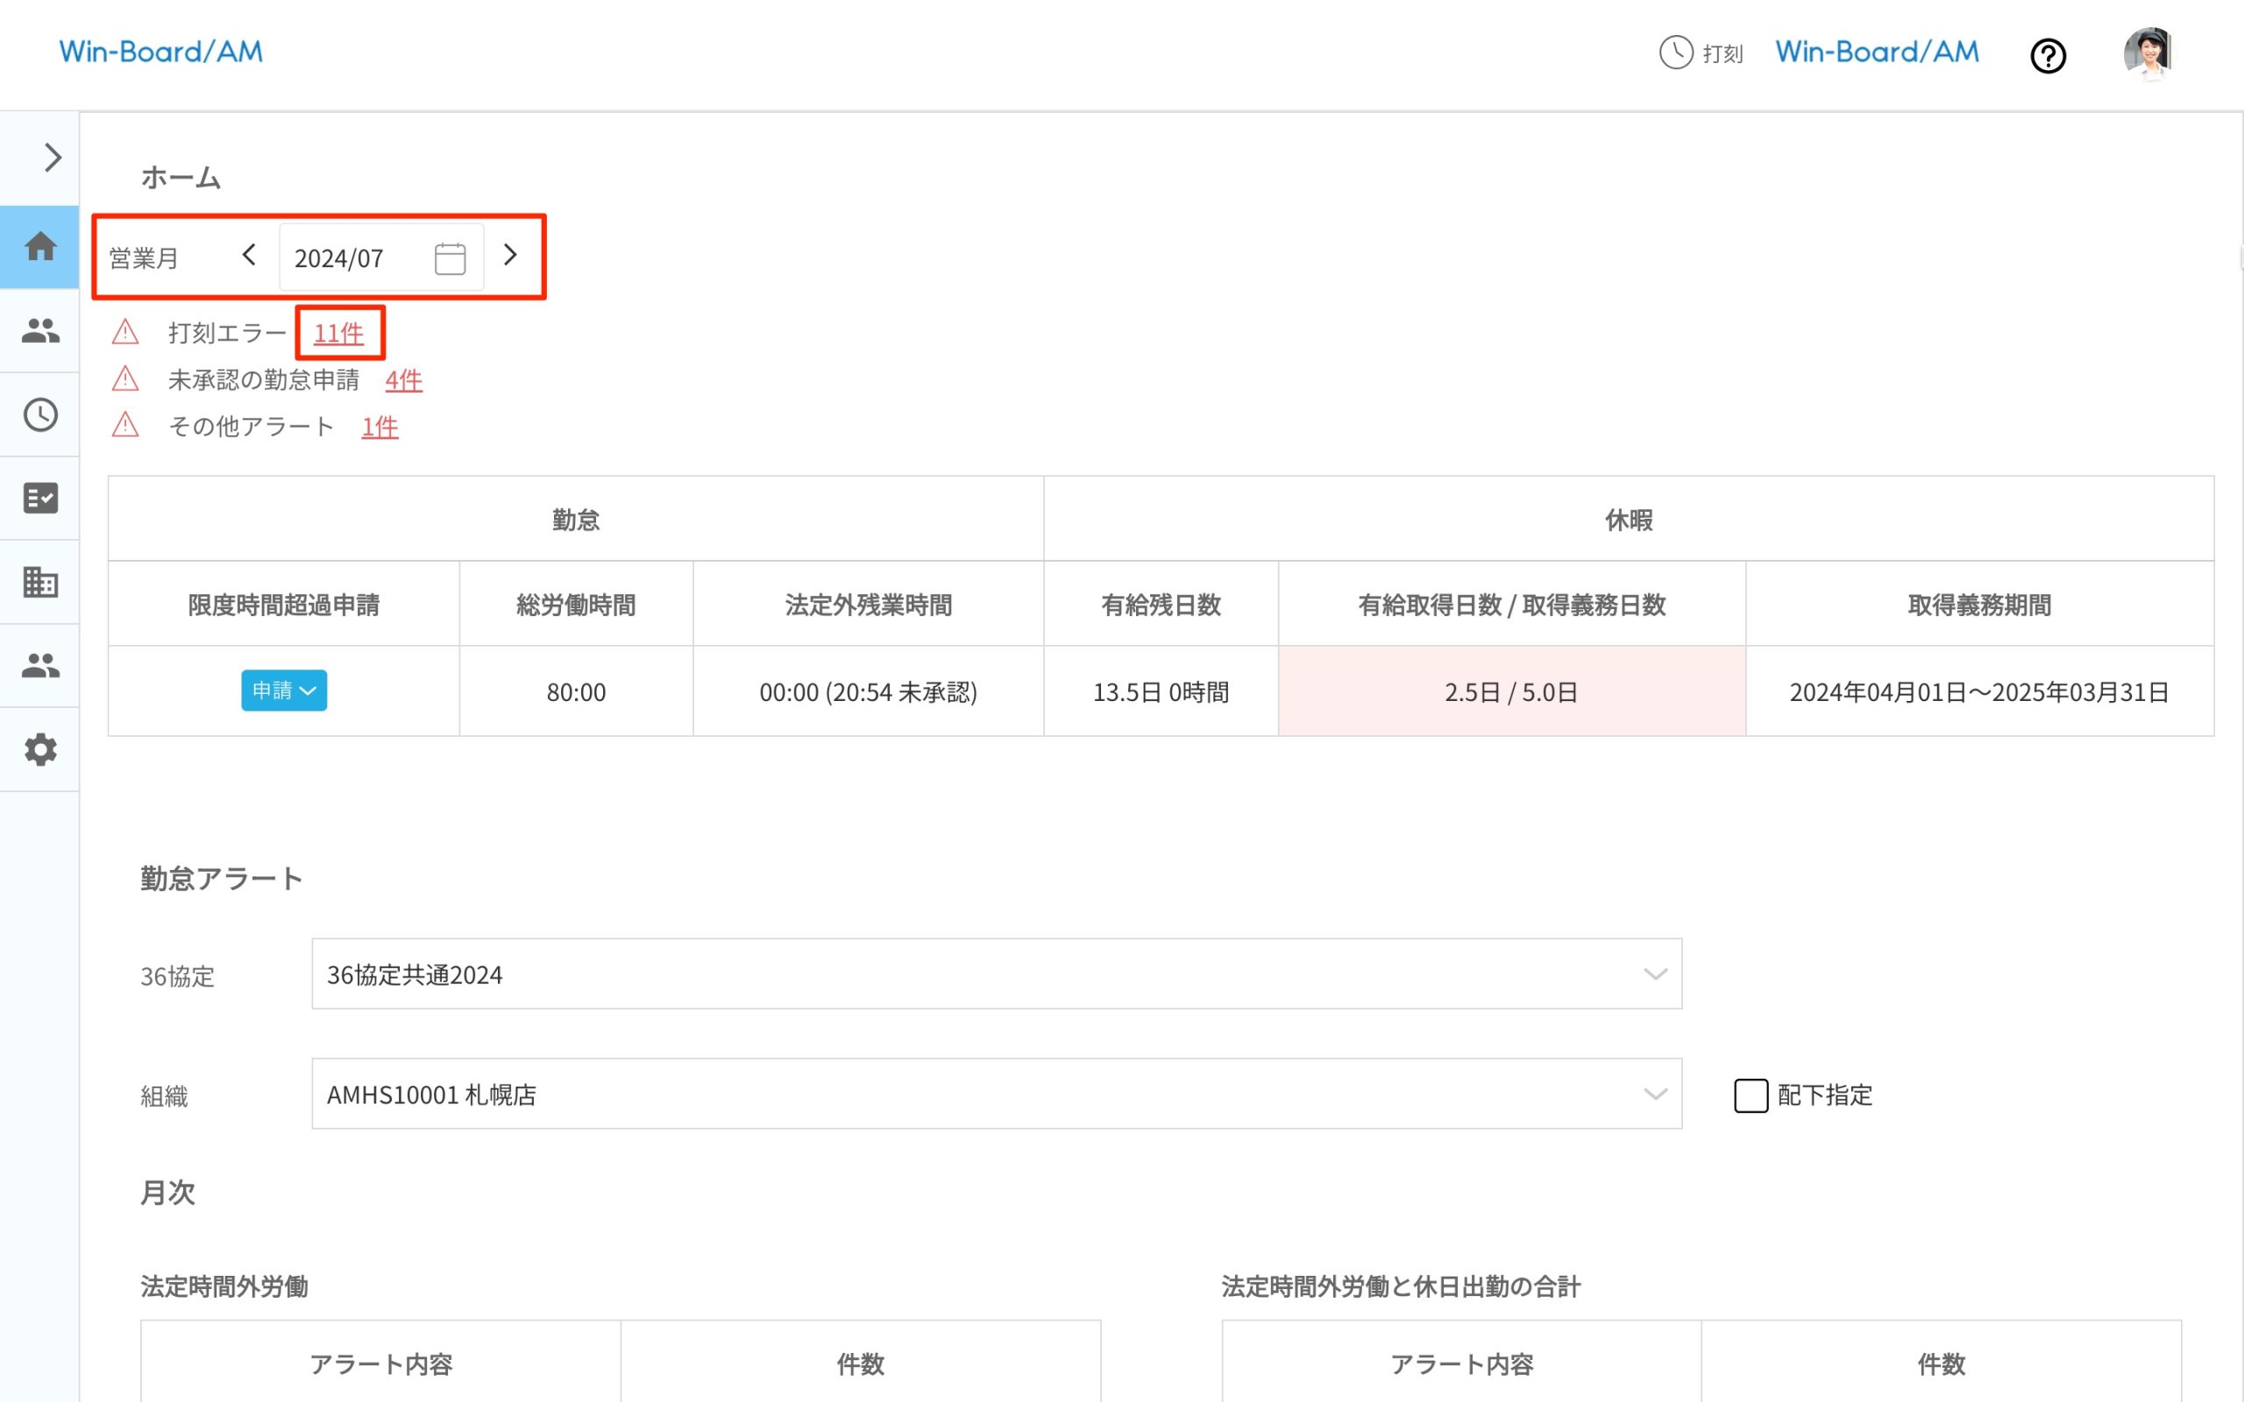Click the help question mark icon
This screenshot has height=1402, width=2244.
click(2048, 55)
